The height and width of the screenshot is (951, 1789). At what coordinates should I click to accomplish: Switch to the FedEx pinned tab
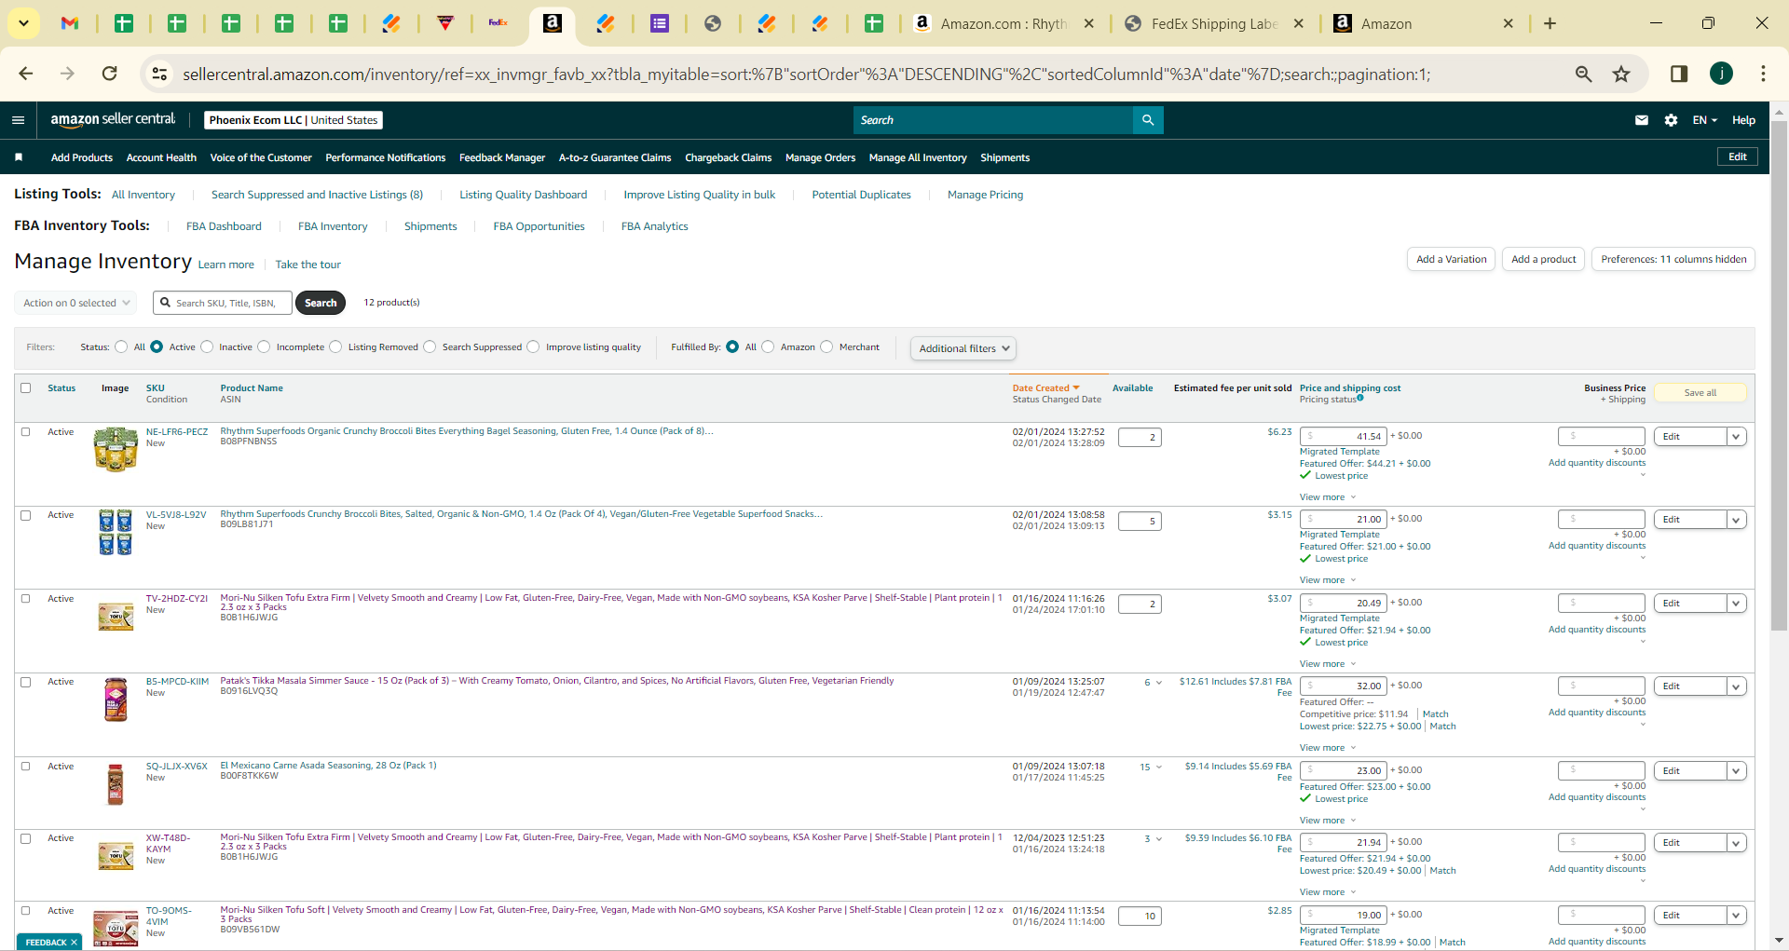(498, 23)
